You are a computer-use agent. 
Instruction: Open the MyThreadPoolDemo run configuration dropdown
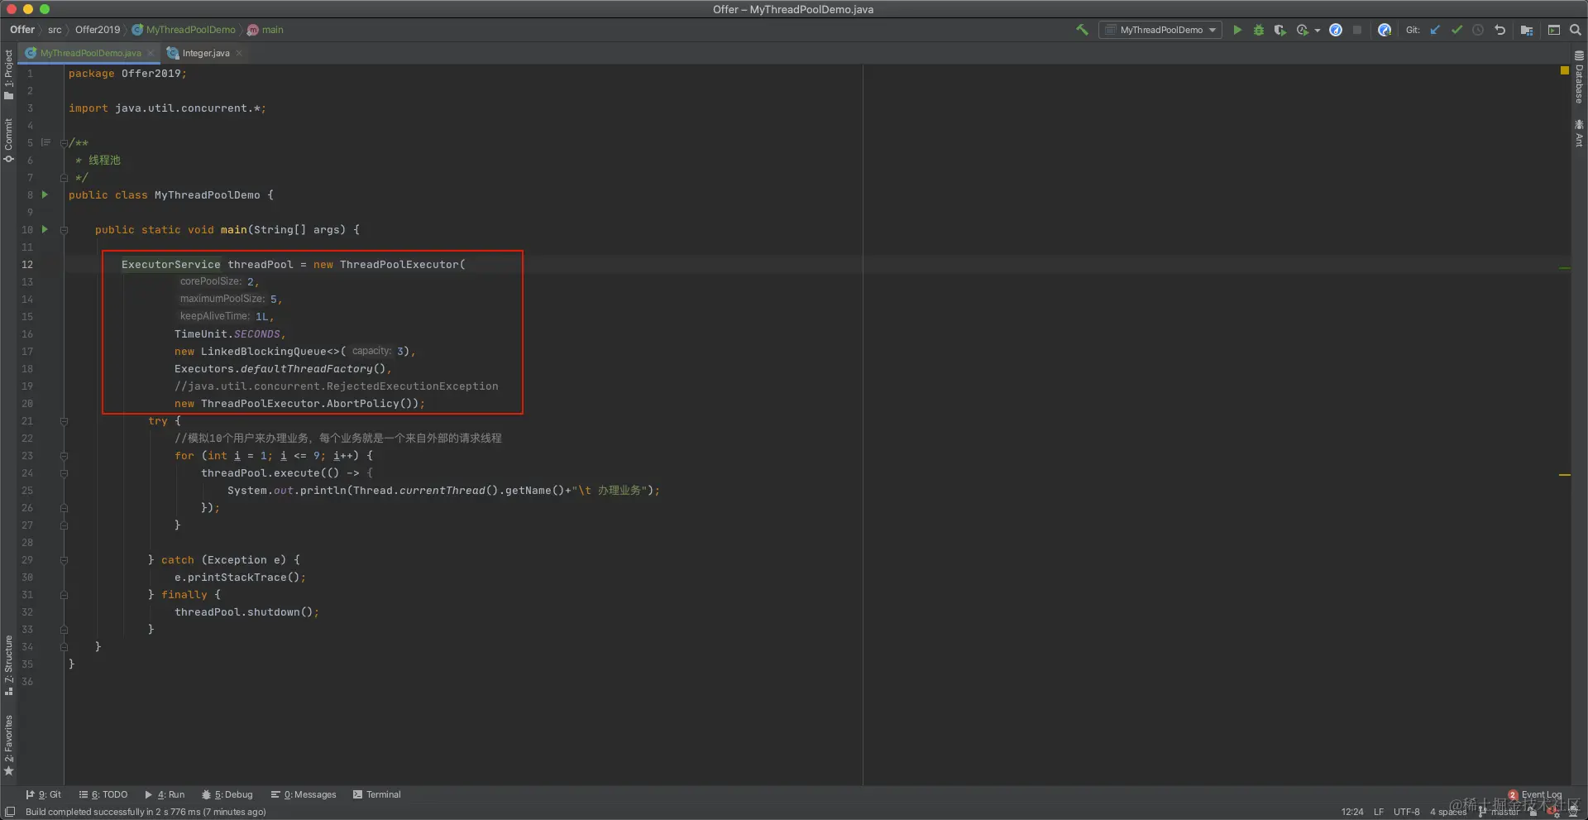click(1161, 30)
